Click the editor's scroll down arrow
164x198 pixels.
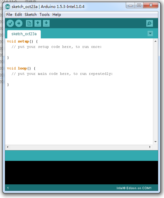pos(155,142)
